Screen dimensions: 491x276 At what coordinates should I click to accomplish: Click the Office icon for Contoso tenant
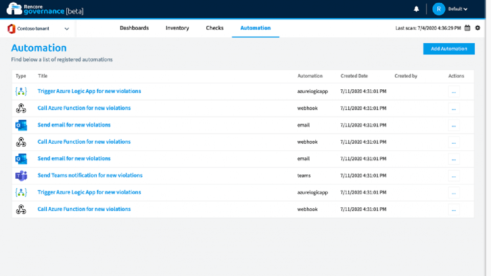click(x=12, y=29)
